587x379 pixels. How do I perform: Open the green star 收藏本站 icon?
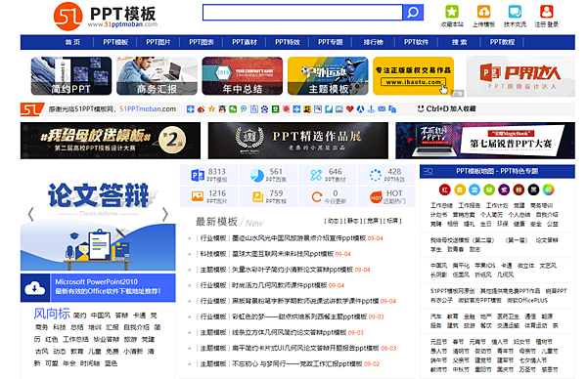452,12
